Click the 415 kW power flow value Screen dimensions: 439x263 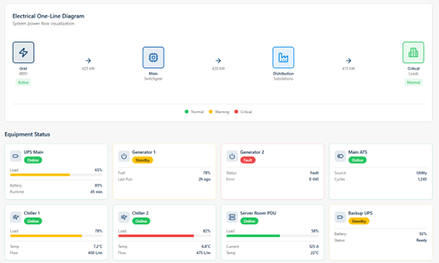[x=348, y=68]
